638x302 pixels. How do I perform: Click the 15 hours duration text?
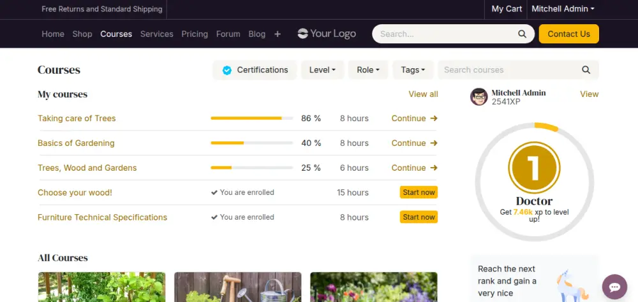[x=353, y=192]
